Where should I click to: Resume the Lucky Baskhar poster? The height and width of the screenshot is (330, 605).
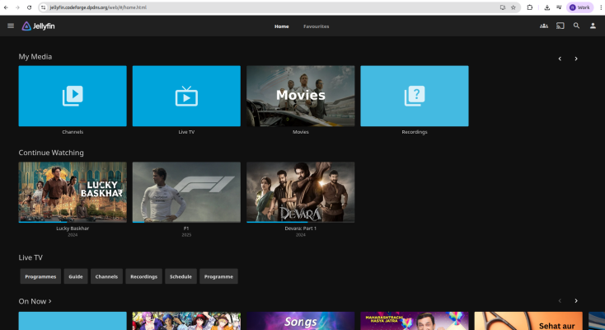tap(73, 192)
